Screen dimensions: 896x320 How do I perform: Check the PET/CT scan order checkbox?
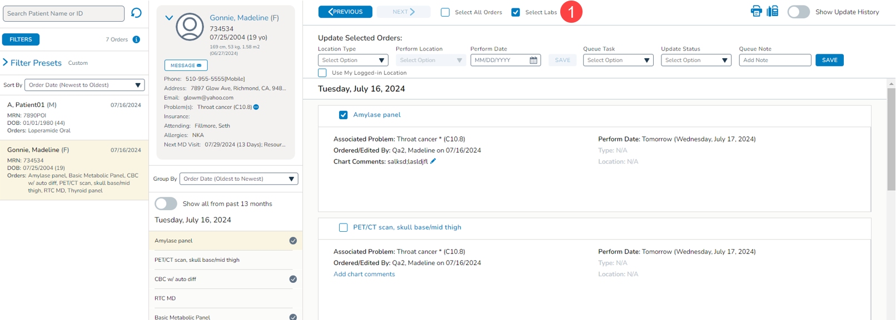(344, 227)
